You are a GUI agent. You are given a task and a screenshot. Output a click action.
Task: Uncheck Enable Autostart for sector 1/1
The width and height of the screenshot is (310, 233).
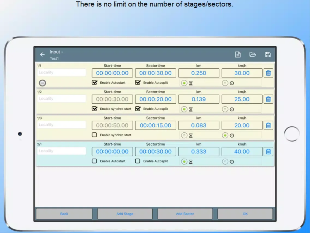pyautogui.click(x=94, y=83)
